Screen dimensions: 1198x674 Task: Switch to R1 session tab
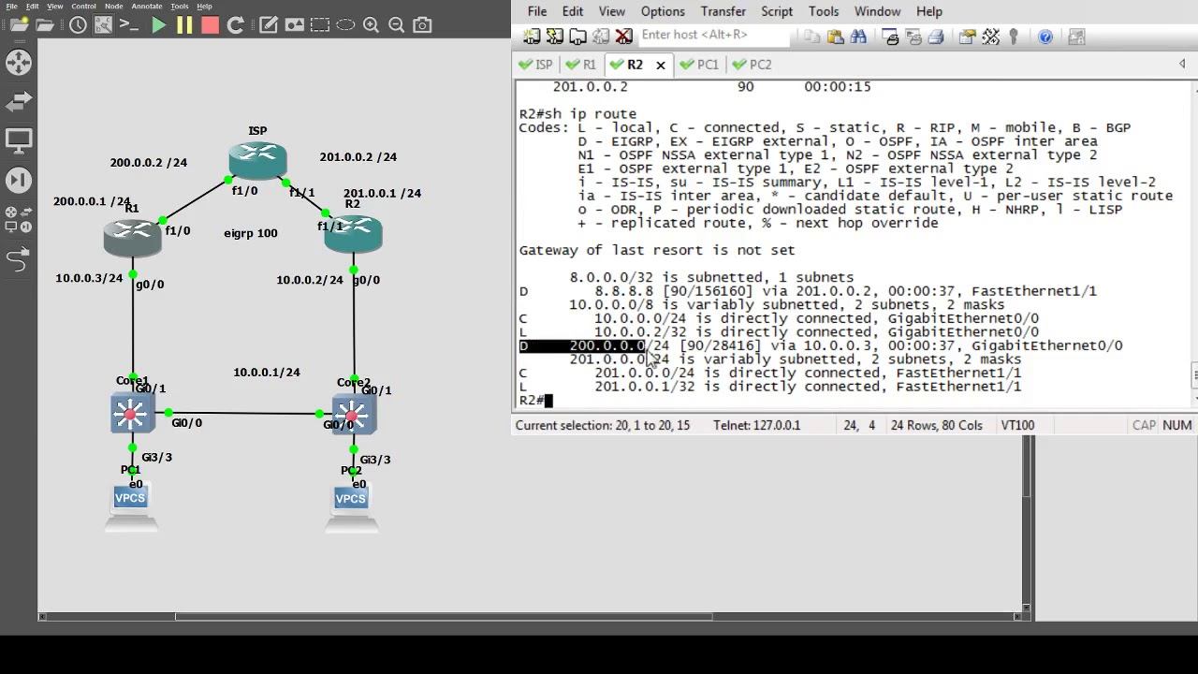click(581, 65)
